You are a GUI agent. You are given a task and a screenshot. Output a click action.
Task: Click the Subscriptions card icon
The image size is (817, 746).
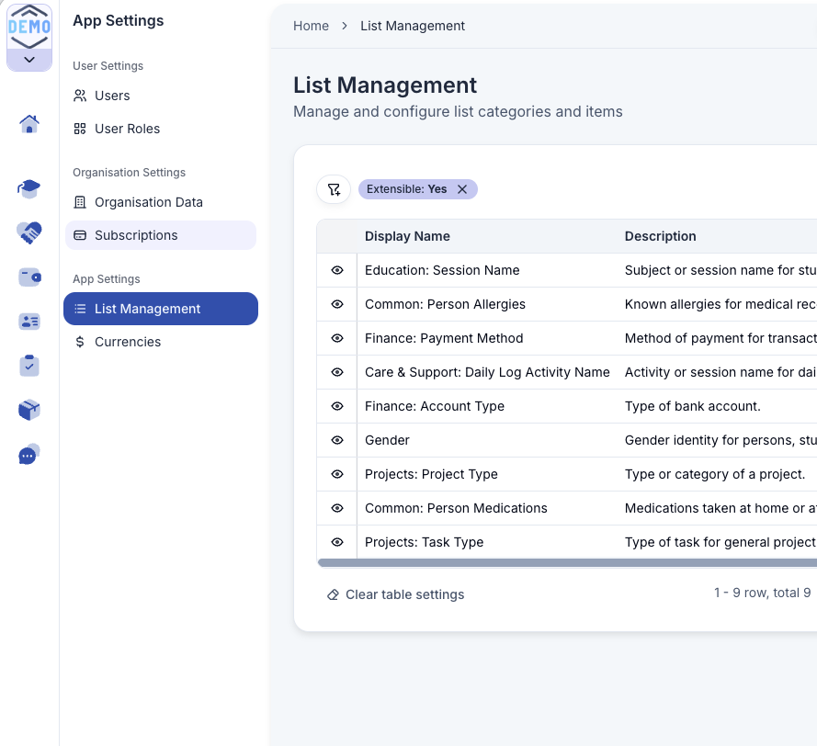80,235
